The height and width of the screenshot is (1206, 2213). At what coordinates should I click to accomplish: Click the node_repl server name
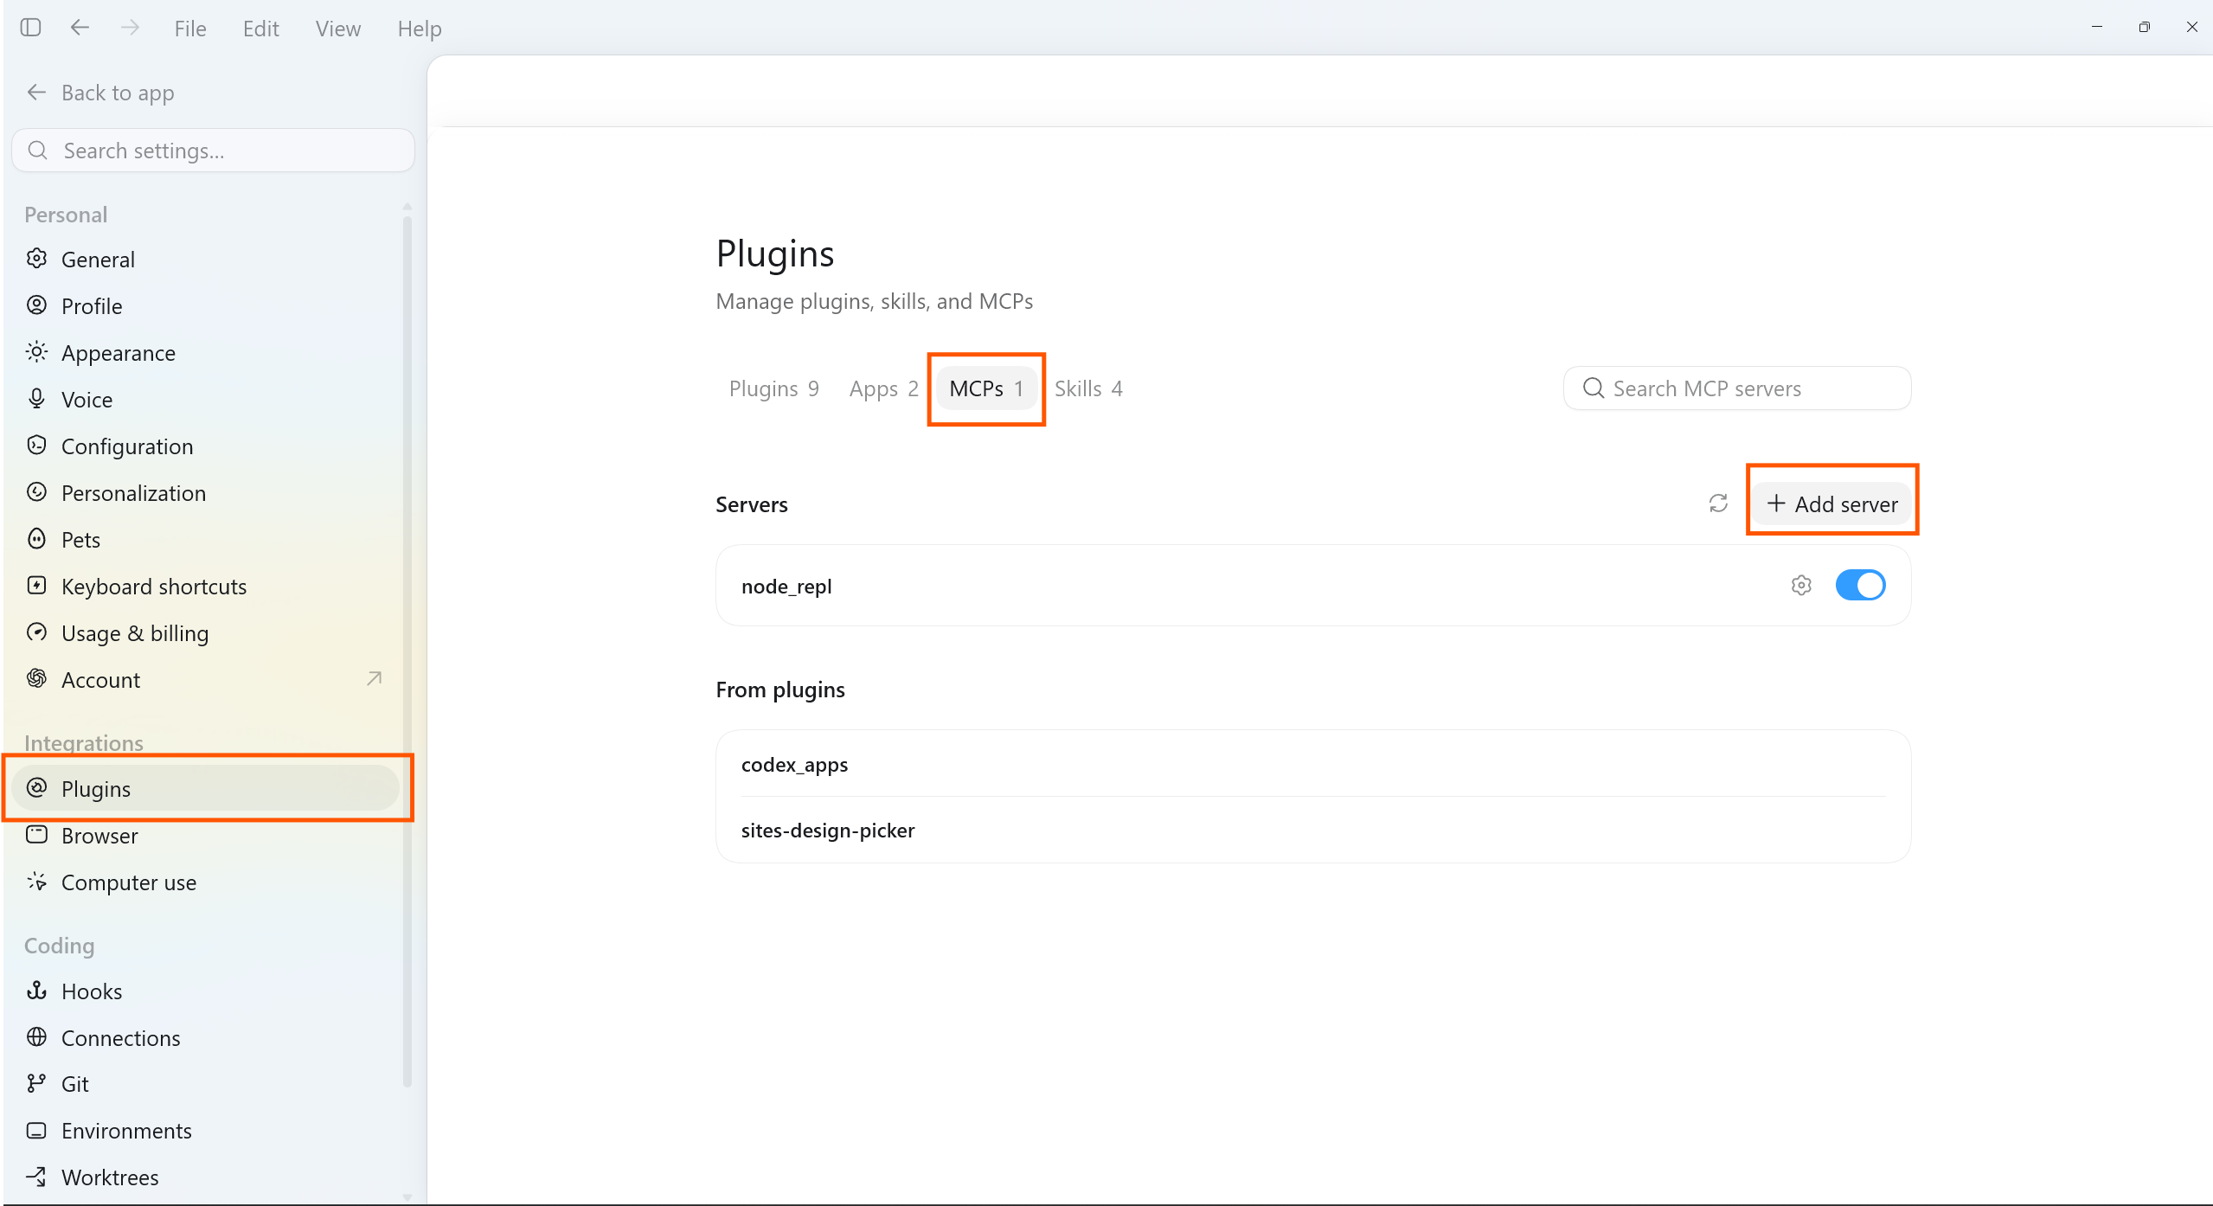(x=786, y=587)
